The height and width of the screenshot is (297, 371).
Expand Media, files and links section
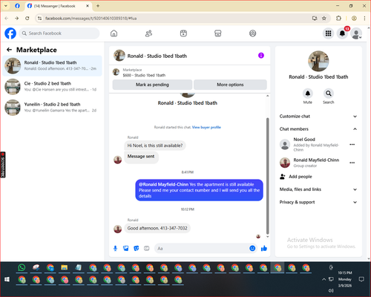click(318, 189)
